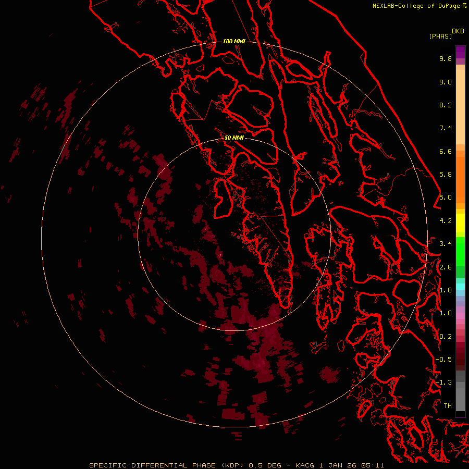
Task: Click the bright green color scale band
Action: (x=460, y=252)
